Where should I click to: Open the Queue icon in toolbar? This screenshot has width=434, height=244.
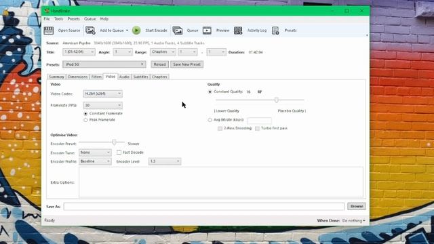(x=178, y=30)
